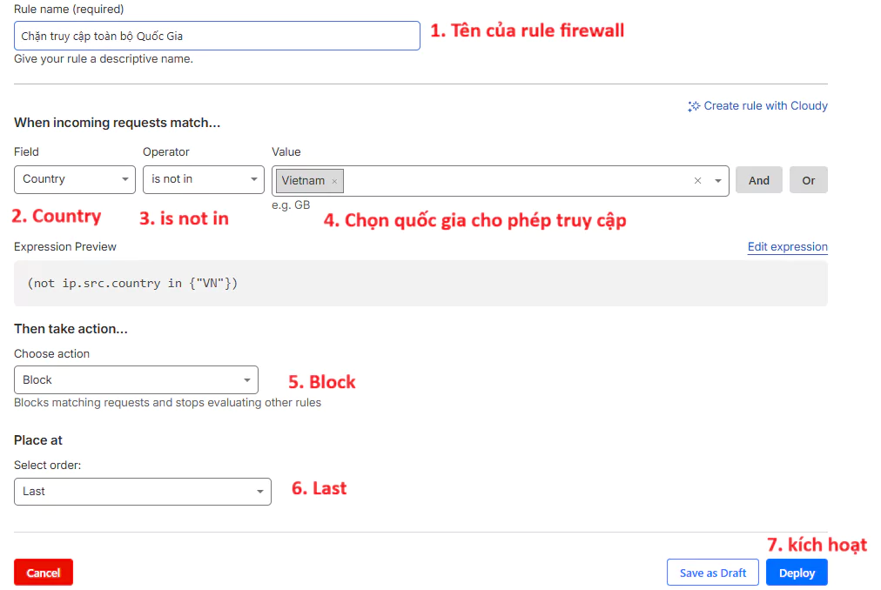
Task: Open the Select order dropdown showing Last
Action: click(143, 492)
